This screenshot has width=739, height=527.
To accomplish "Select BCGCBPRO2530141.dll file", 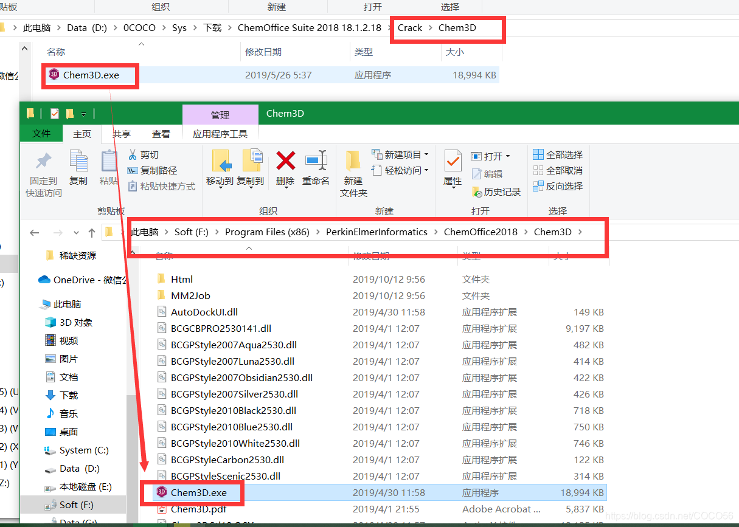I will 221,328.
